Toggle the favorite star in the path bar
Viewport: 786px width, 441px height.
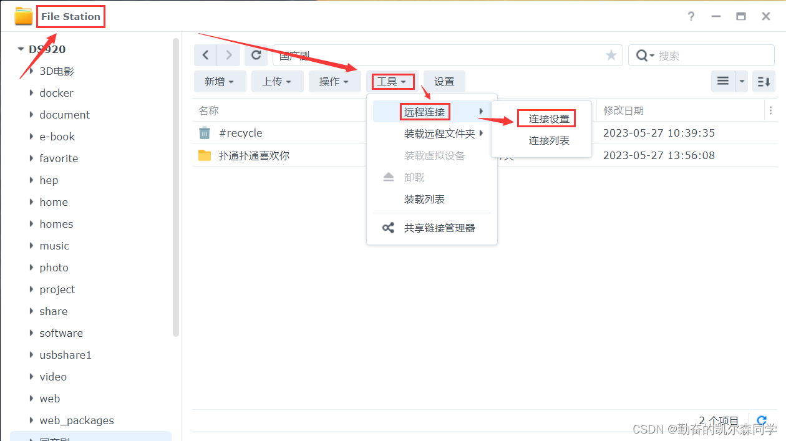pos(611,55)
